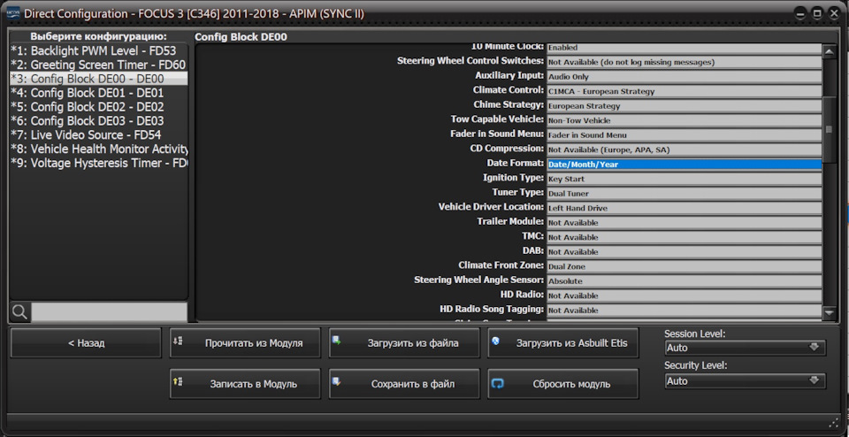Screen dimensions: 849x437
Task: Click Сбросить модуль button
Action: [563, 384]
